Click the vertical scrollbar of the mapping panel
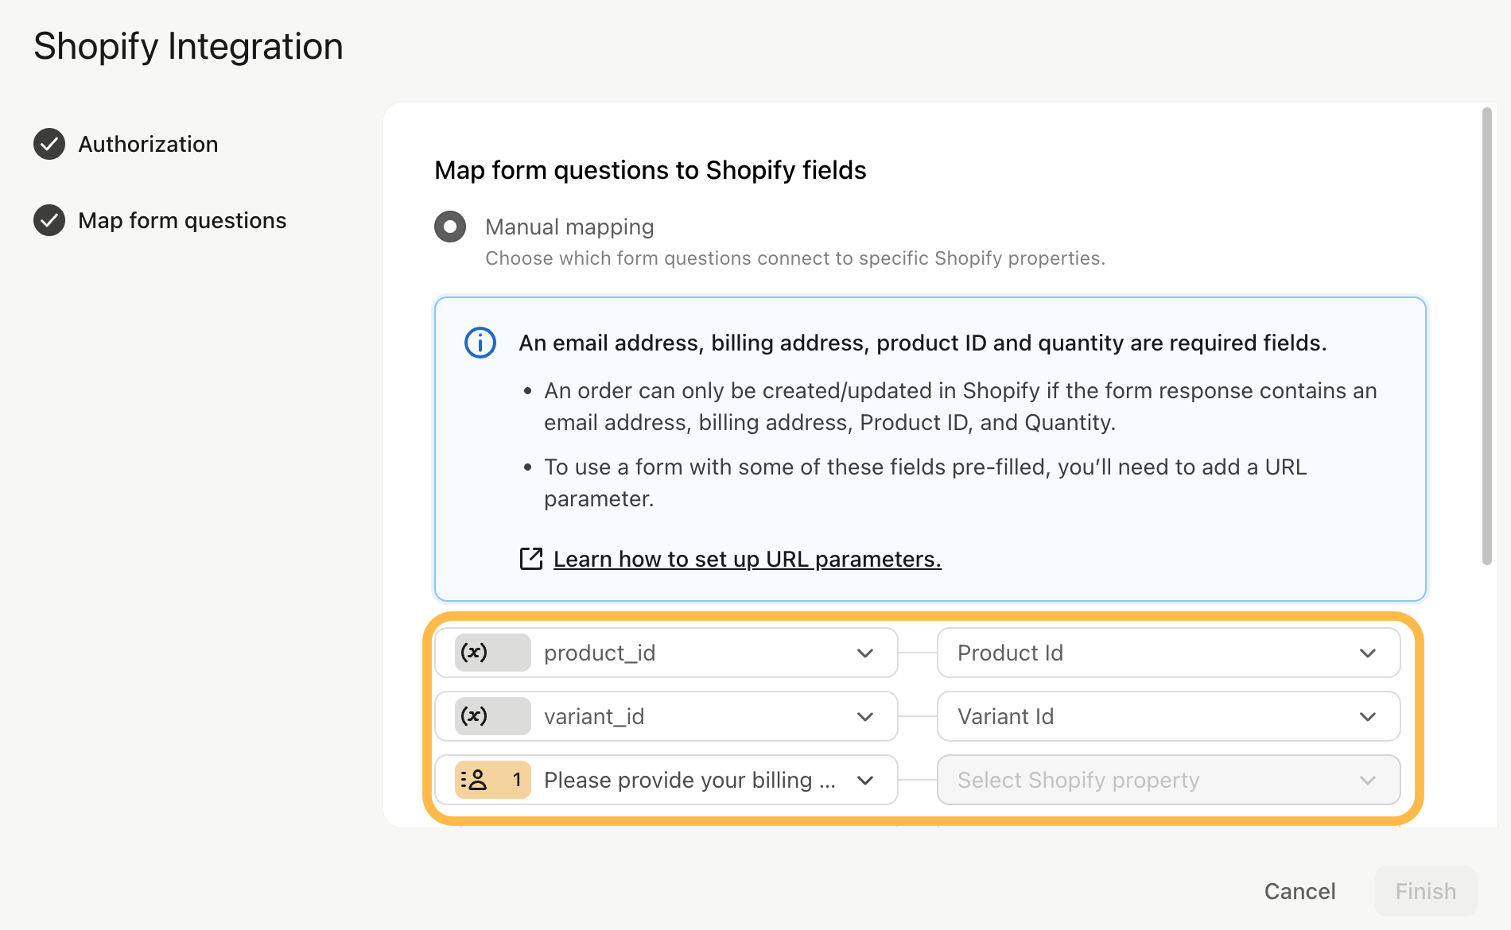 point(1486,336)
